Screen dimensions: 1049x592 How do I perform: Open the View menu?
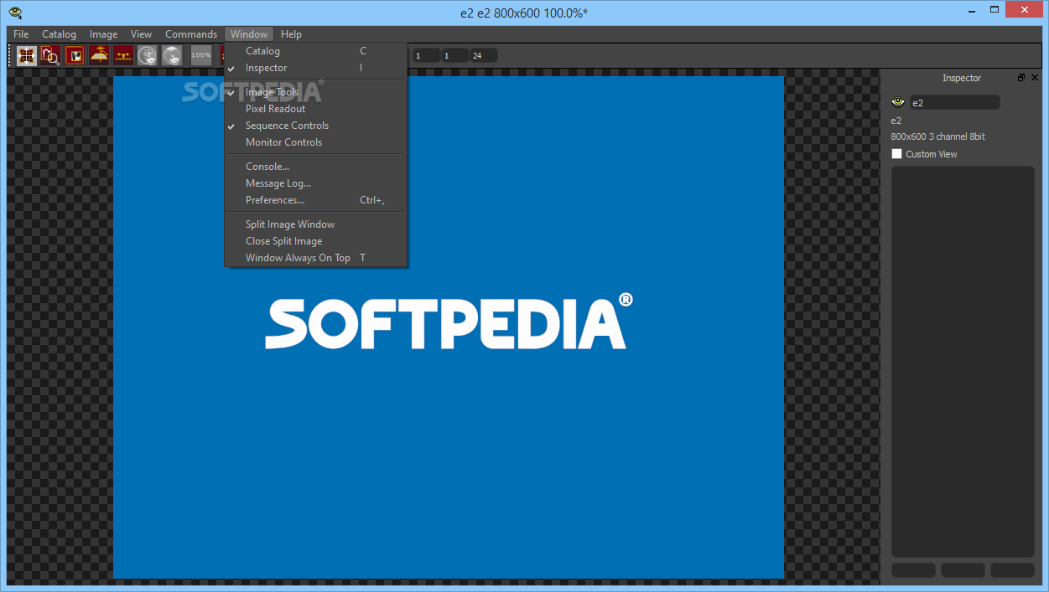tap(141, 34)
